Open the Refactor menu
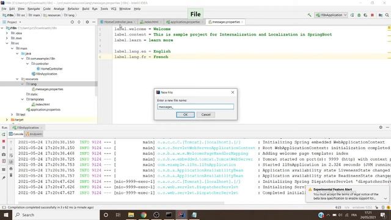 [73, 9]
